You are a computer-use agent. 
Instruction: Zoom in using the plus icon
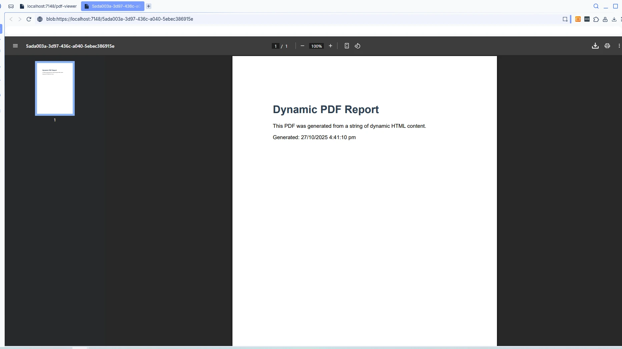[331, 46]
